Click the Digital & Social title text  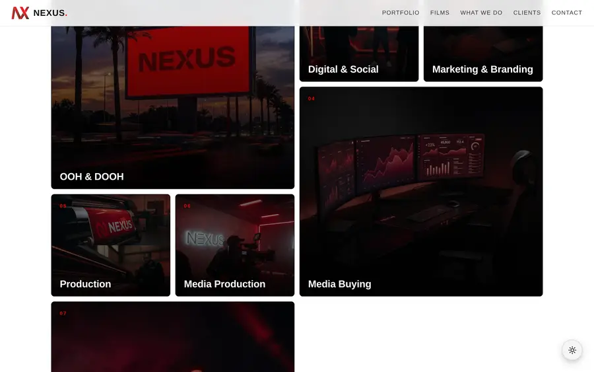tap(343, 69)
